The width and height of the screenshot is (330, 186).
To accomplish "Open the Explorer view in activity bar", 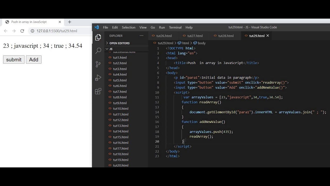I will (x=98, y=38).
